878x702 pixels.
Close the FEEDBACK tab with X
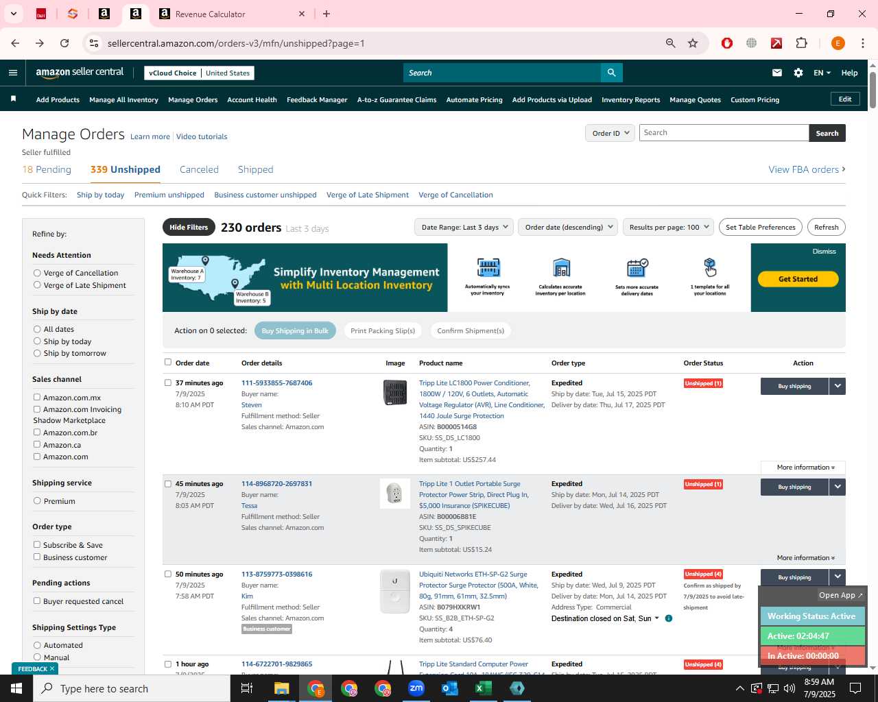tap(52, 668)
